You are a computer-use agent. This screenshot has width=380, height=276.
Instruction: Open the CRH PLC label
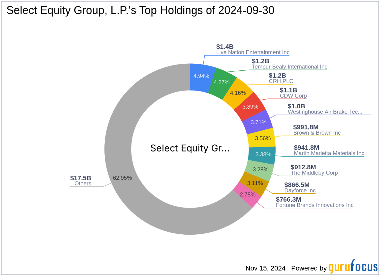281,81
